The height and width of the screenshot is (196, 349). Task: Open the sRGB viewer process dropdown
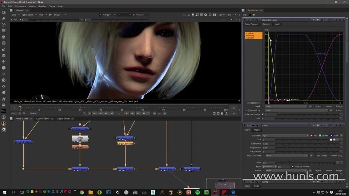click(x=59, y=15)
